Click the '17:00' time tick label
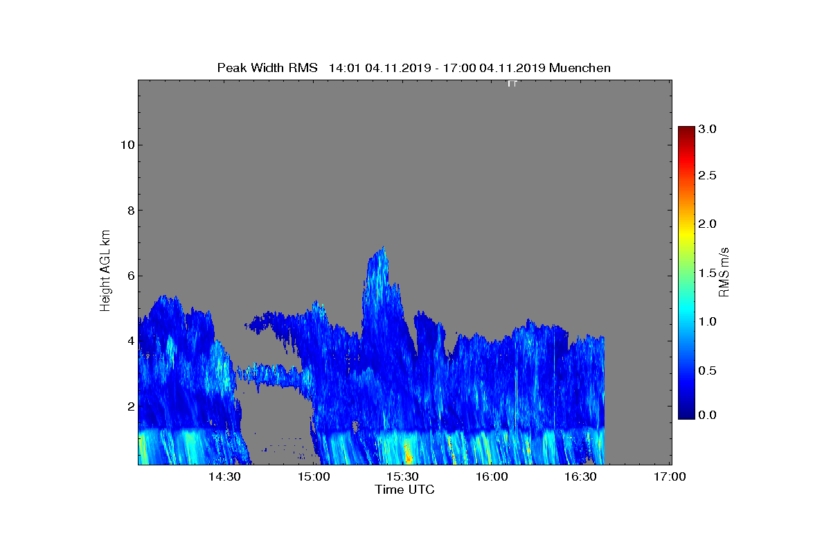The width and height of the screenshot is (831, 554). (671, 477)
